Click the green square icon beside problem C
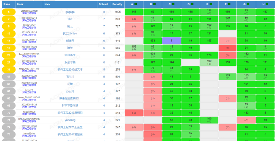Screen dimensions: 277x141 [173, 4]
